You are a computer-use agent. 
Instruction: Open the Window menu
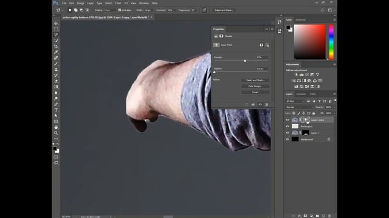pos(144,3)
